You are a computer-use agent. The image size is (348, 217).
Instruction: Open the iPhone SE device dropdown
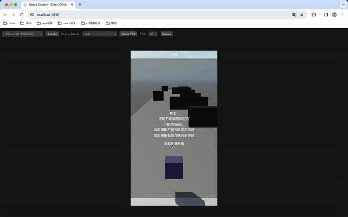click(x=23, y=34)
